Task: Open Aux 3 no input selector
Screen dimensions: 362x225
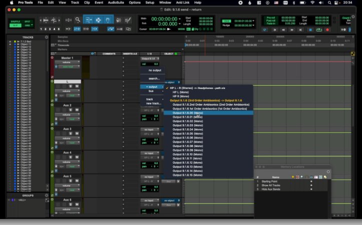Action: click(150, 129)
